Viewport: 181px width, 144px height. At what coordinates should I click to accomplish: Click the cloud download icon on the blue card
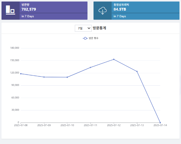[103, 11]
